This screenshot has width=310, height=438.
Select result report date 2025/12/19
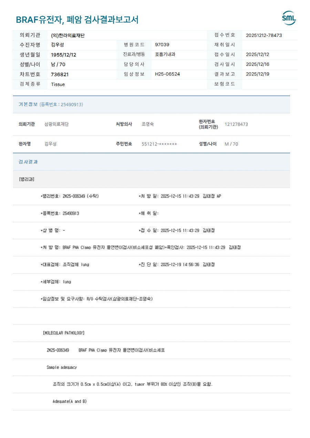coord(258,74)
